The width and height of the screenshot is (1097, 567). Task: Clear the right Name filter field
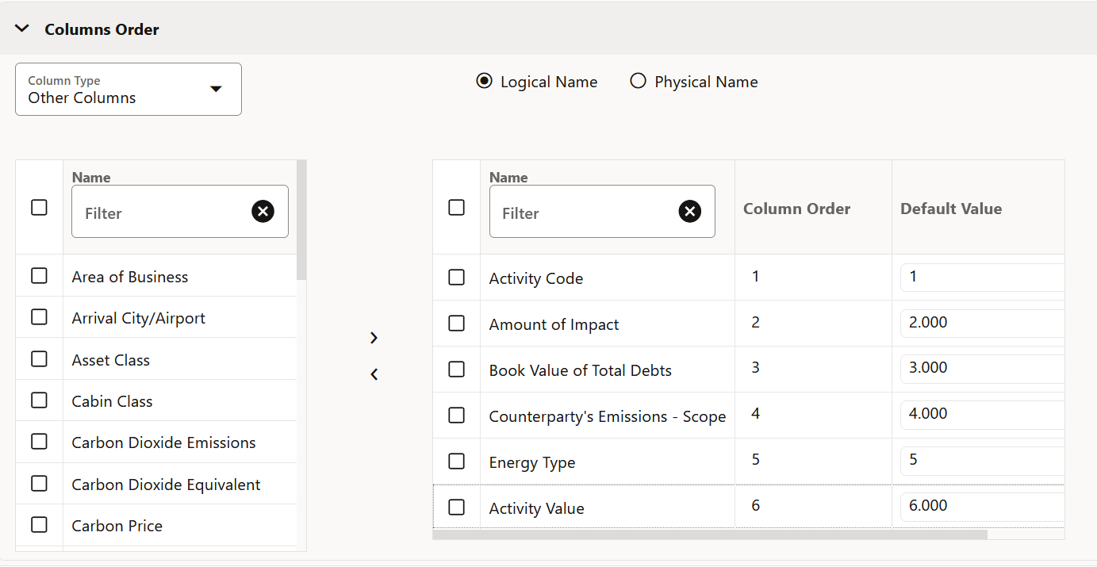pos(689,211)
